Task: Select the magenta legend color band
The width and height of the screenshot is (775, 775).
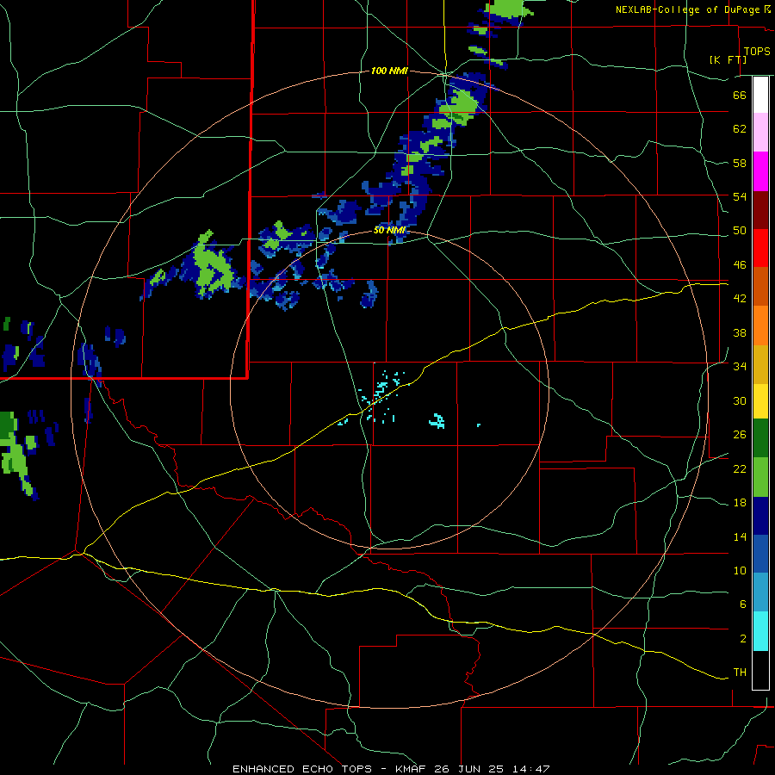Action: click(x=760, y=171)
